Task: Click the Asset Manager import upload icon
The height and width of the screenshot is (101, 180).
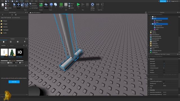Action: pos(12,15)
